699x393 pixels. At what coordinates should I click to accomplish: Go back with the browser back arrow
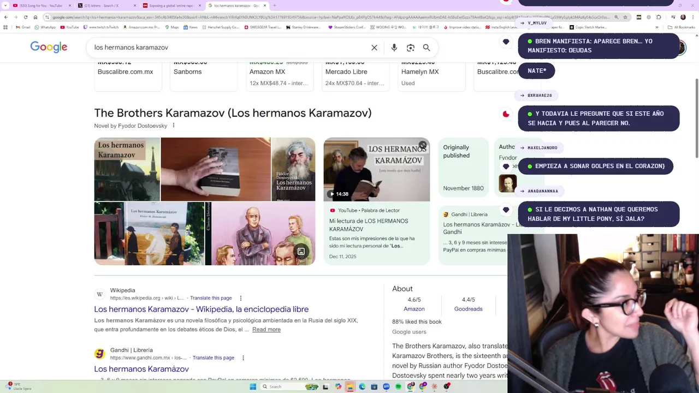[5, 17]
